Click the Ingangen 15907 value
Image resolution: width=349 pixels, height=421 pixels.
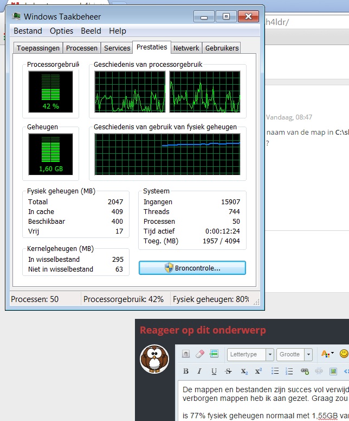point(231,202)
